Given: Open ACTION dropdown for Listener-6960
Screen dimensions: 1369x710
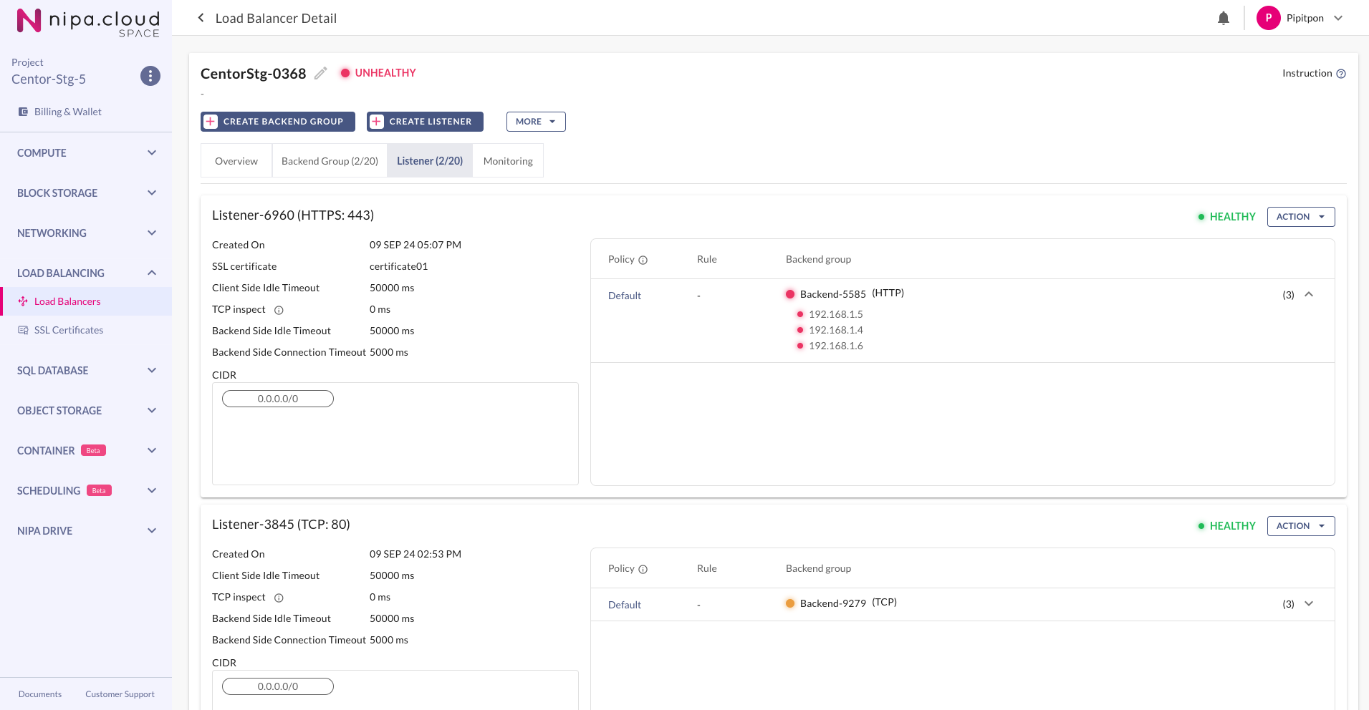Looking at the screenshot, I should click(1301, 217).
